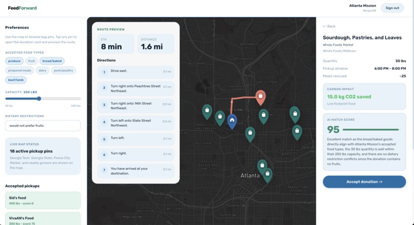Select step 3 14th Street Northeast direction
Image resolution: width=414 pixels, height=225 pixels.
point(136,106)
